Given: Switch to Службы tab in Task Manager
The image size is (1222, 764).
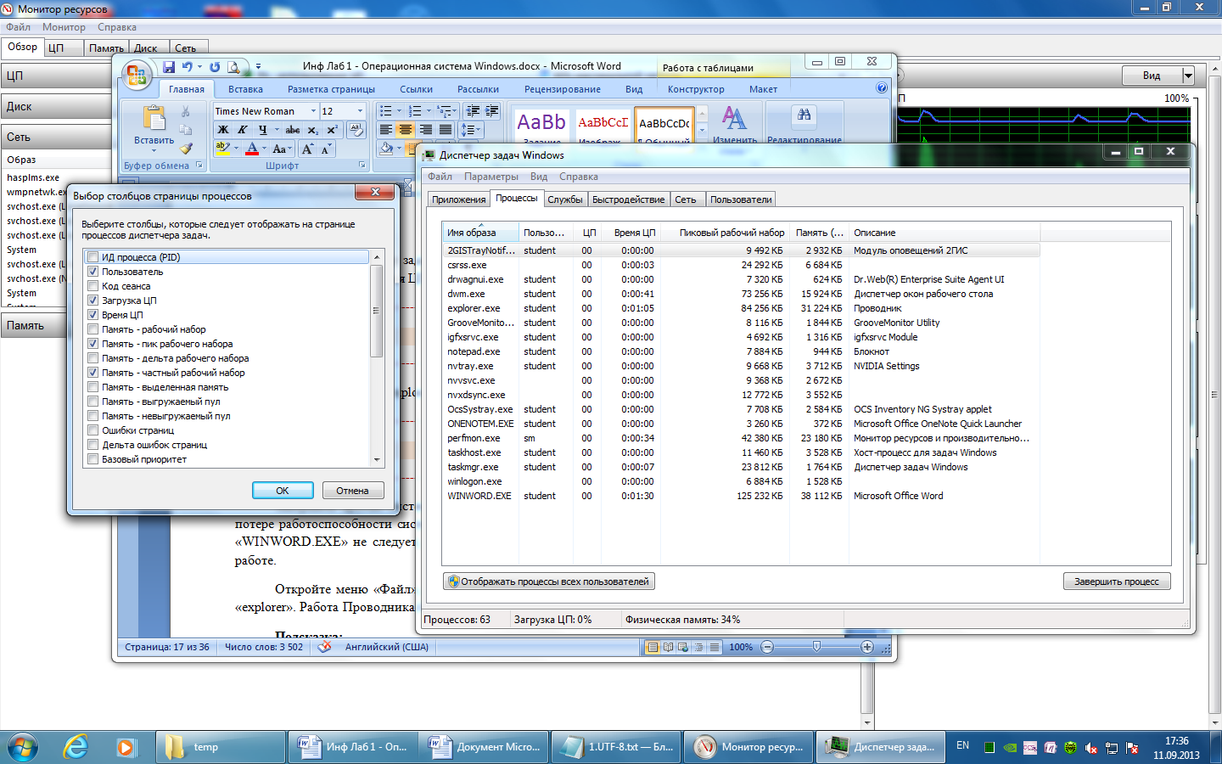Looking at the screenshot, I should (x=565, y=199).
